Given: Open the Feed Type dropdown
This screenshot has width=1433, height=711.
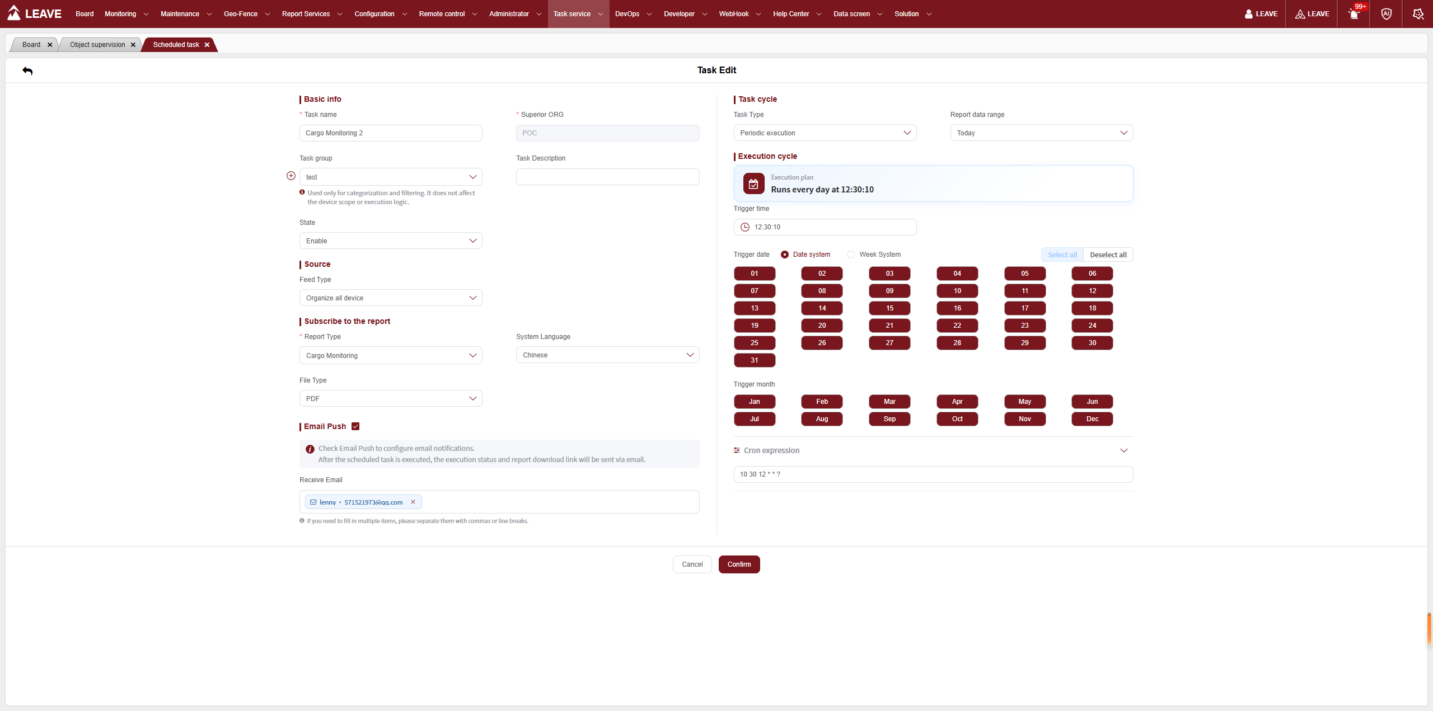Looking at the screenshot, I should (391, 298).
